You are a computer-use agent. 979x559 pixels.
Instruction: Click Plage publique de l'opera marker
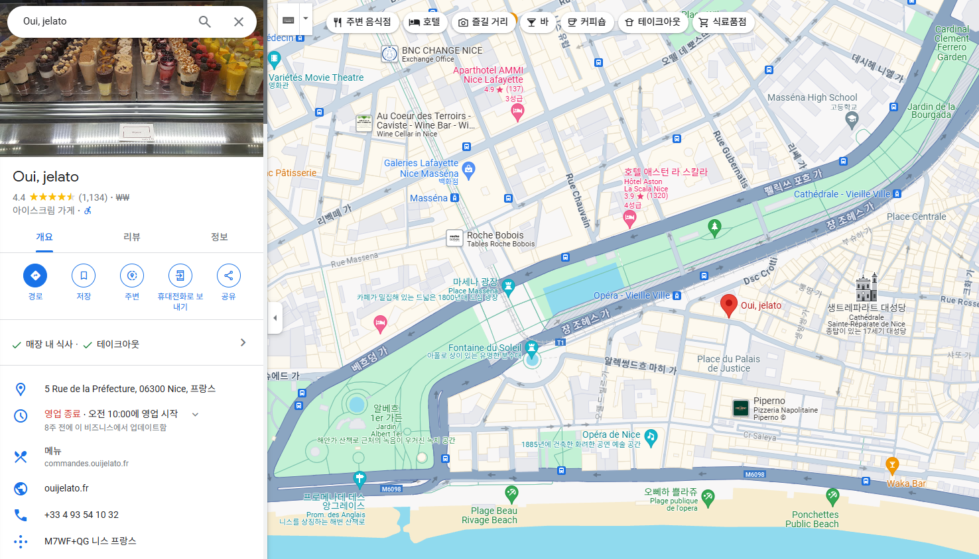[x=708, y=498]
